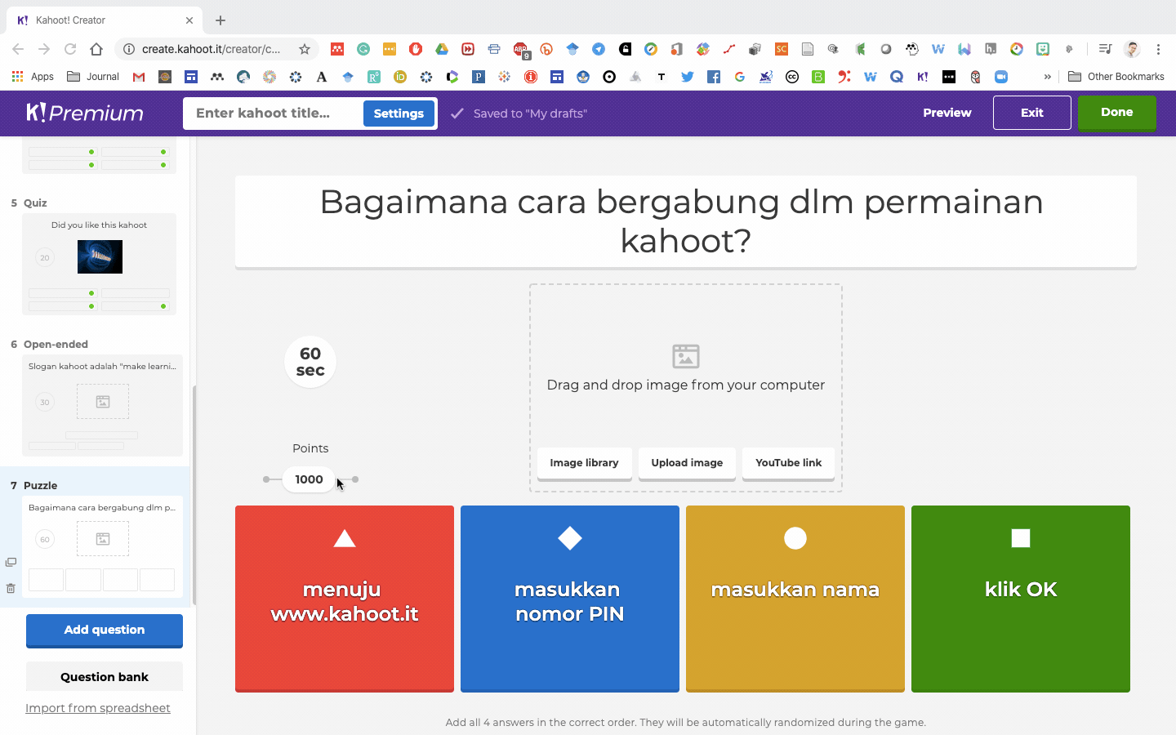The width and height of the screenshot is (1176, 735).
Task: Open the Chrome profile avatar
Action: [1132, 49]
